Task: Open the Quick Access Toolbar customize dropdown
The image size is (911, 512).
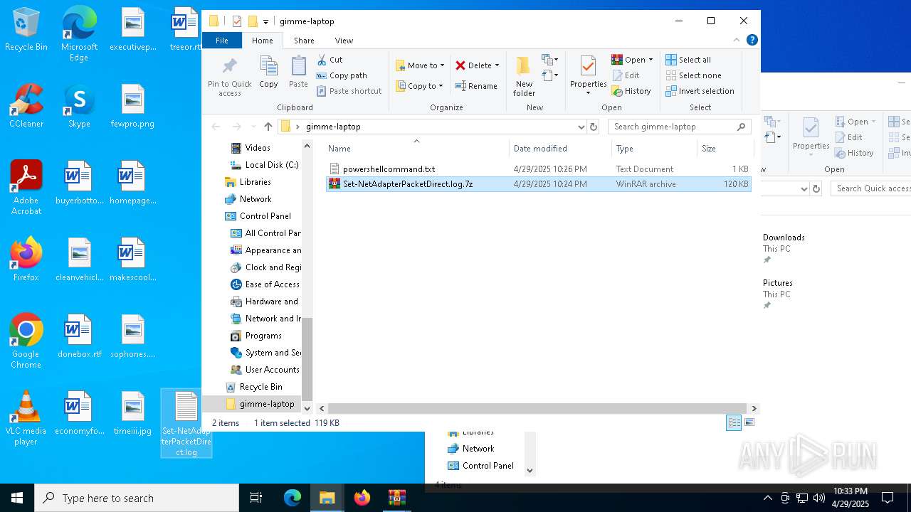Action: coord(265,22)
